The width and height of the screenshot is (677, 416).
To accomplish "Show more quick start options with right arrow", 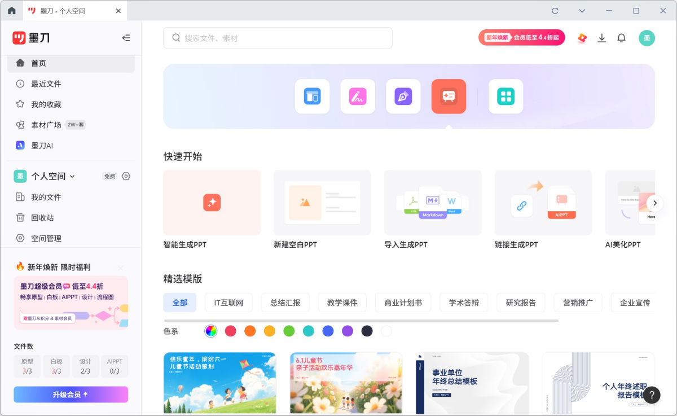I will 654,203.
